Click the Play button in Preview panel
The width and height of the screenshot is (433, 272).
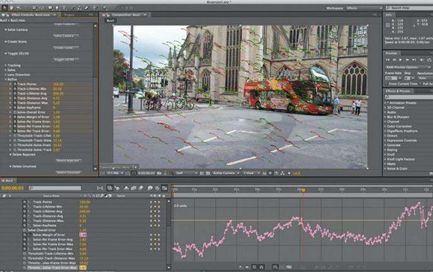tap(400, 60)
